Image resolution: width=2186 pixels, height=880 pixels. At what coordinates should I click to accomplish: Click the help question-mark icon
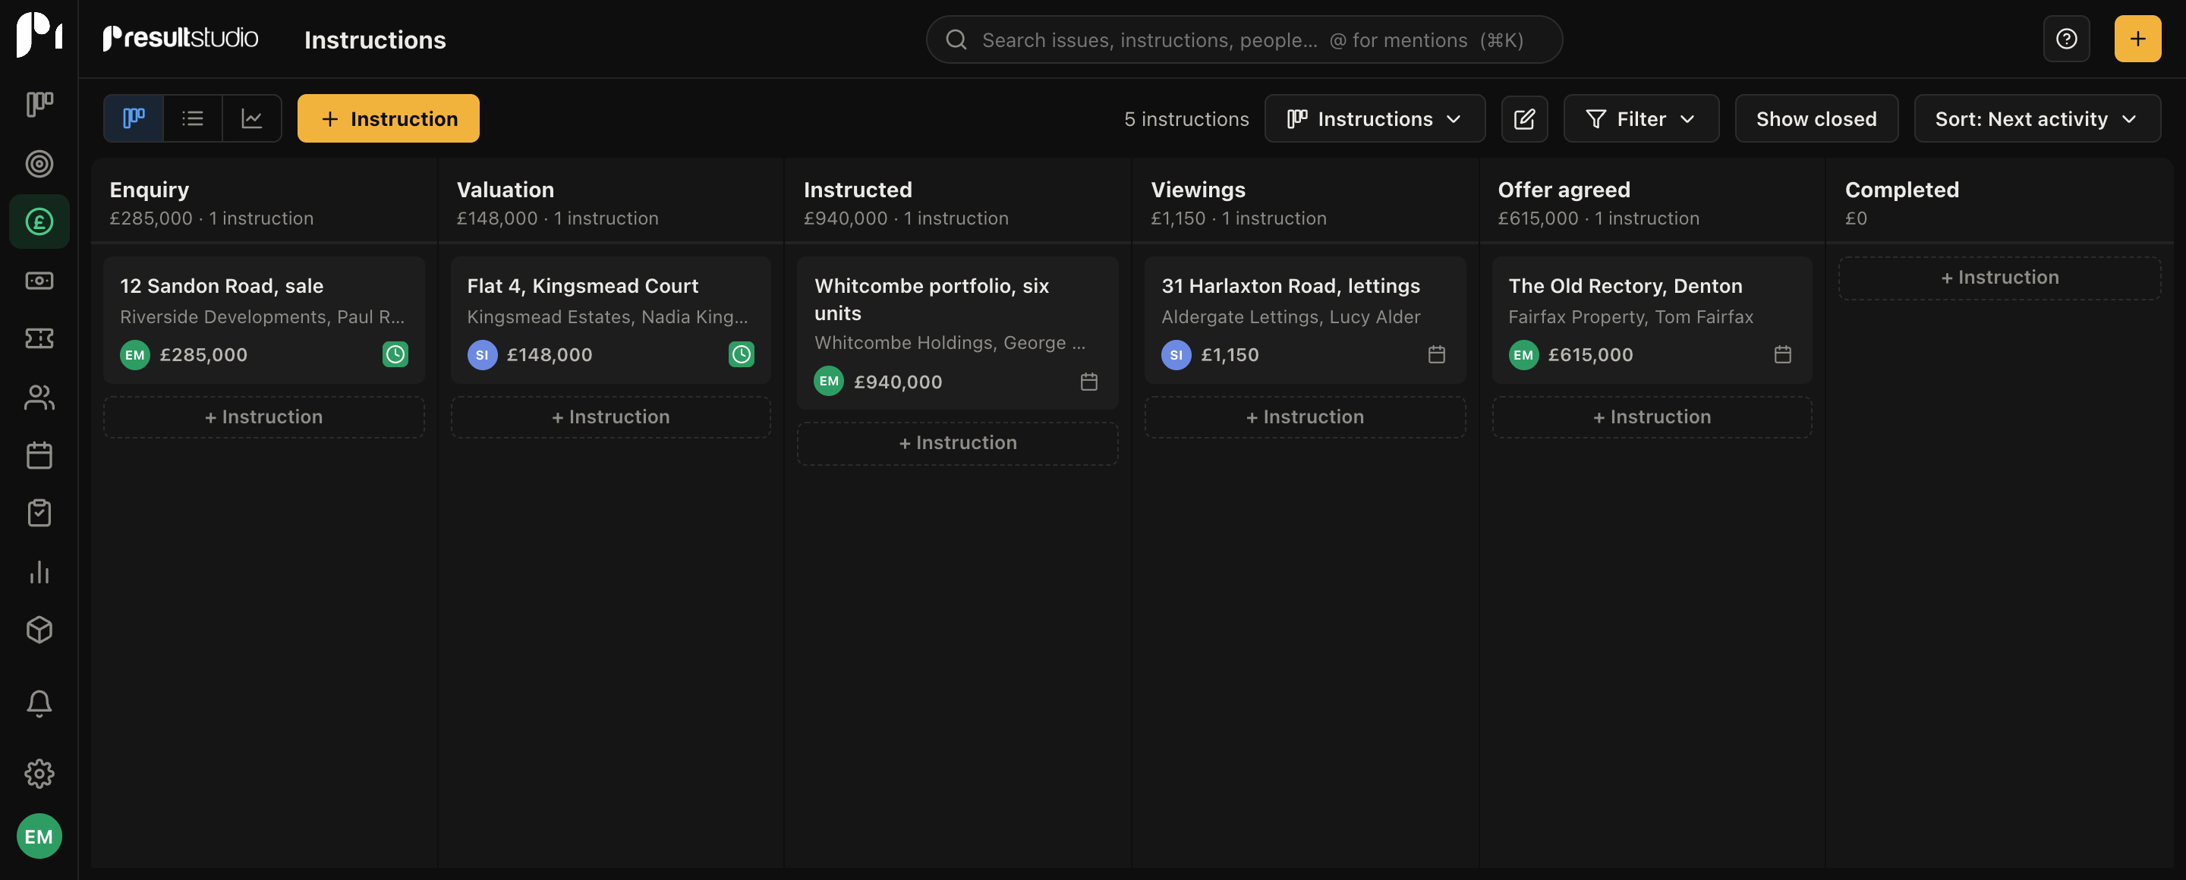2066,39
